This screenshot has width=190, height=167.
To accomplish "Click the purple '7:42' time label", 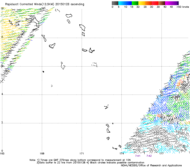I will point(149,156).
